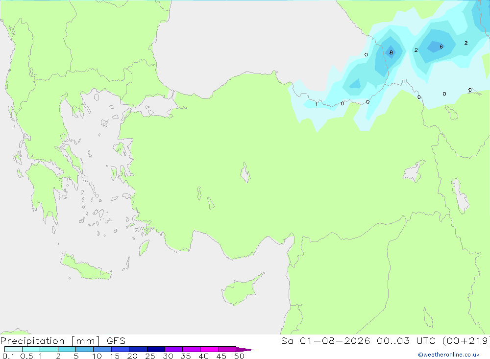Click the 15–20 mm blue legend swatch
The image size is (490, 359).
121,349
